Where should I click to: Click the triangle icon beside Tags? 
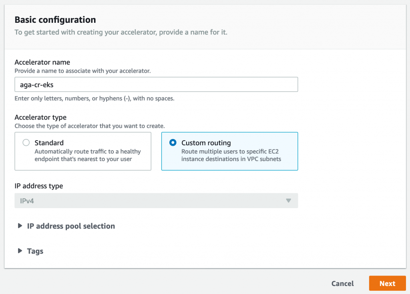20,251
